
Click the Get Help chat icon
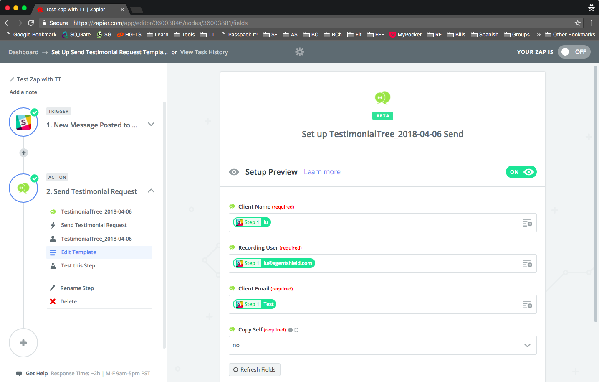click(19, 374)
